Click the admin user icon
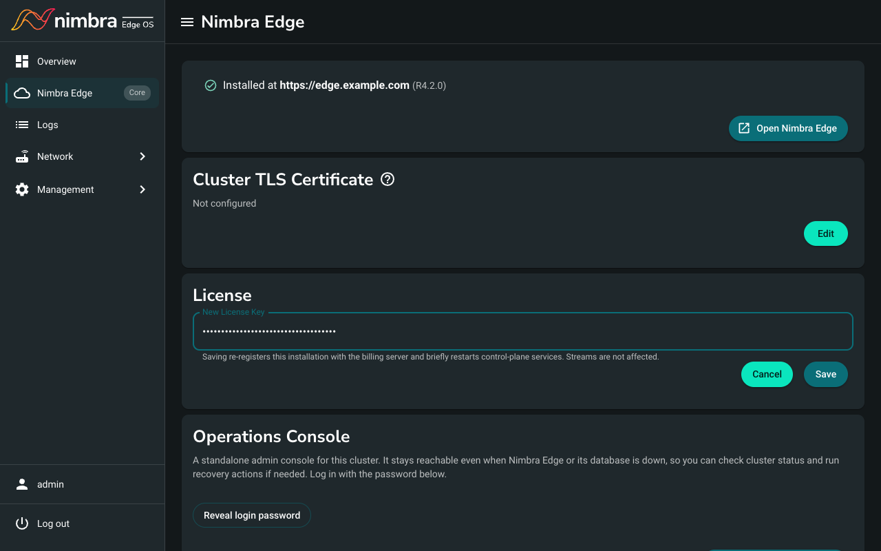This screenshot has height=551, width=881. [x=22, y=484]
